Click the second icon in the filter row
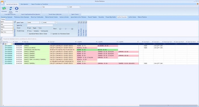 pos(5,44)
